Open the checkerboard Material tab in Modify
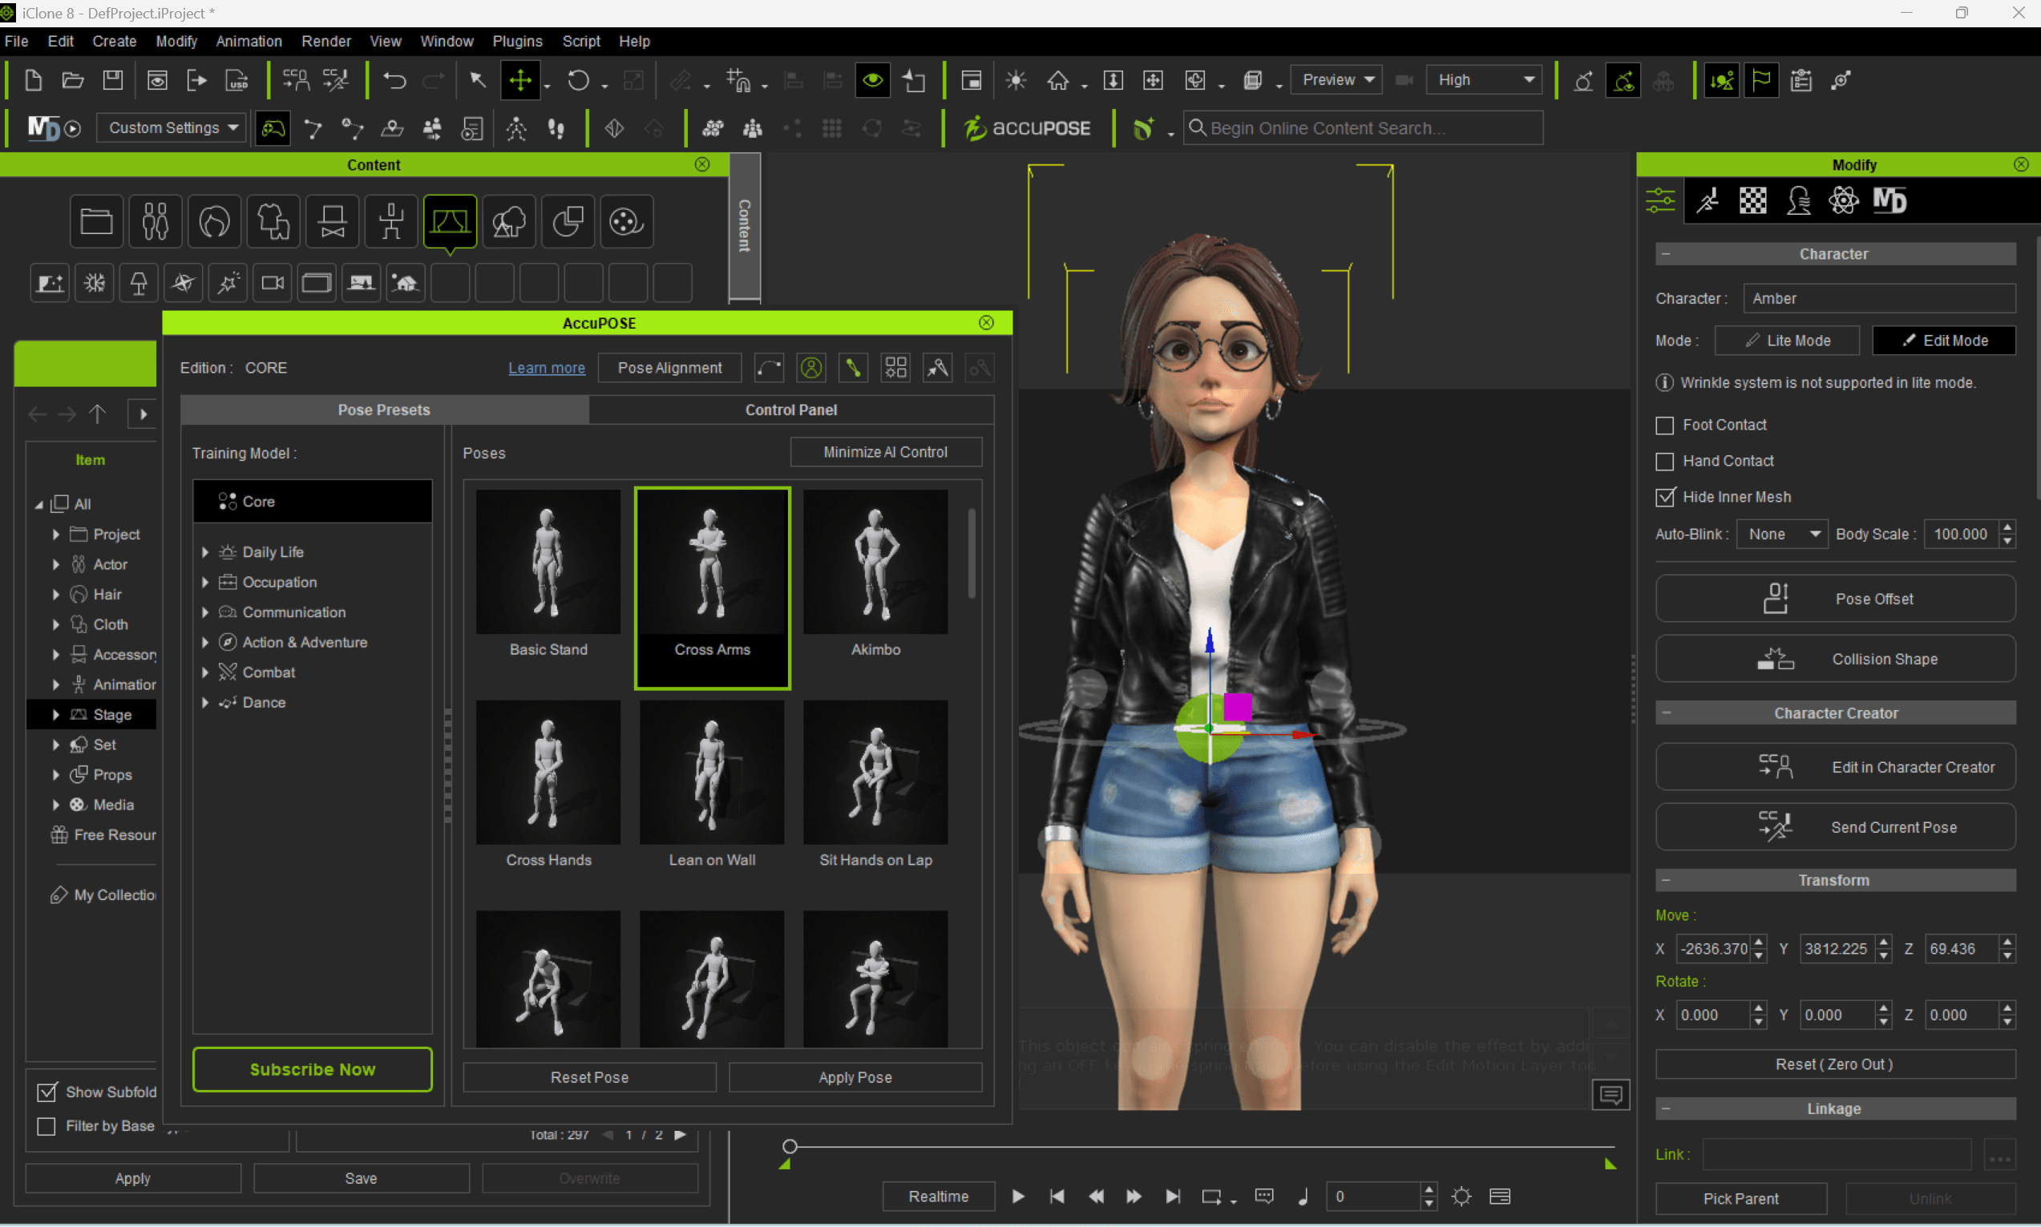 (x=1752, y=201)
